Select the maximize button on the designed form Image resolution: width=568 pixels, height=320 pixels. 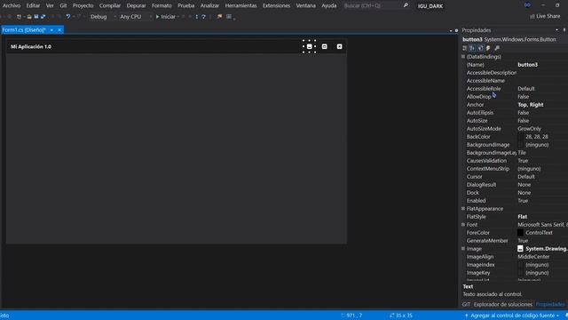(x=325, y=46)
